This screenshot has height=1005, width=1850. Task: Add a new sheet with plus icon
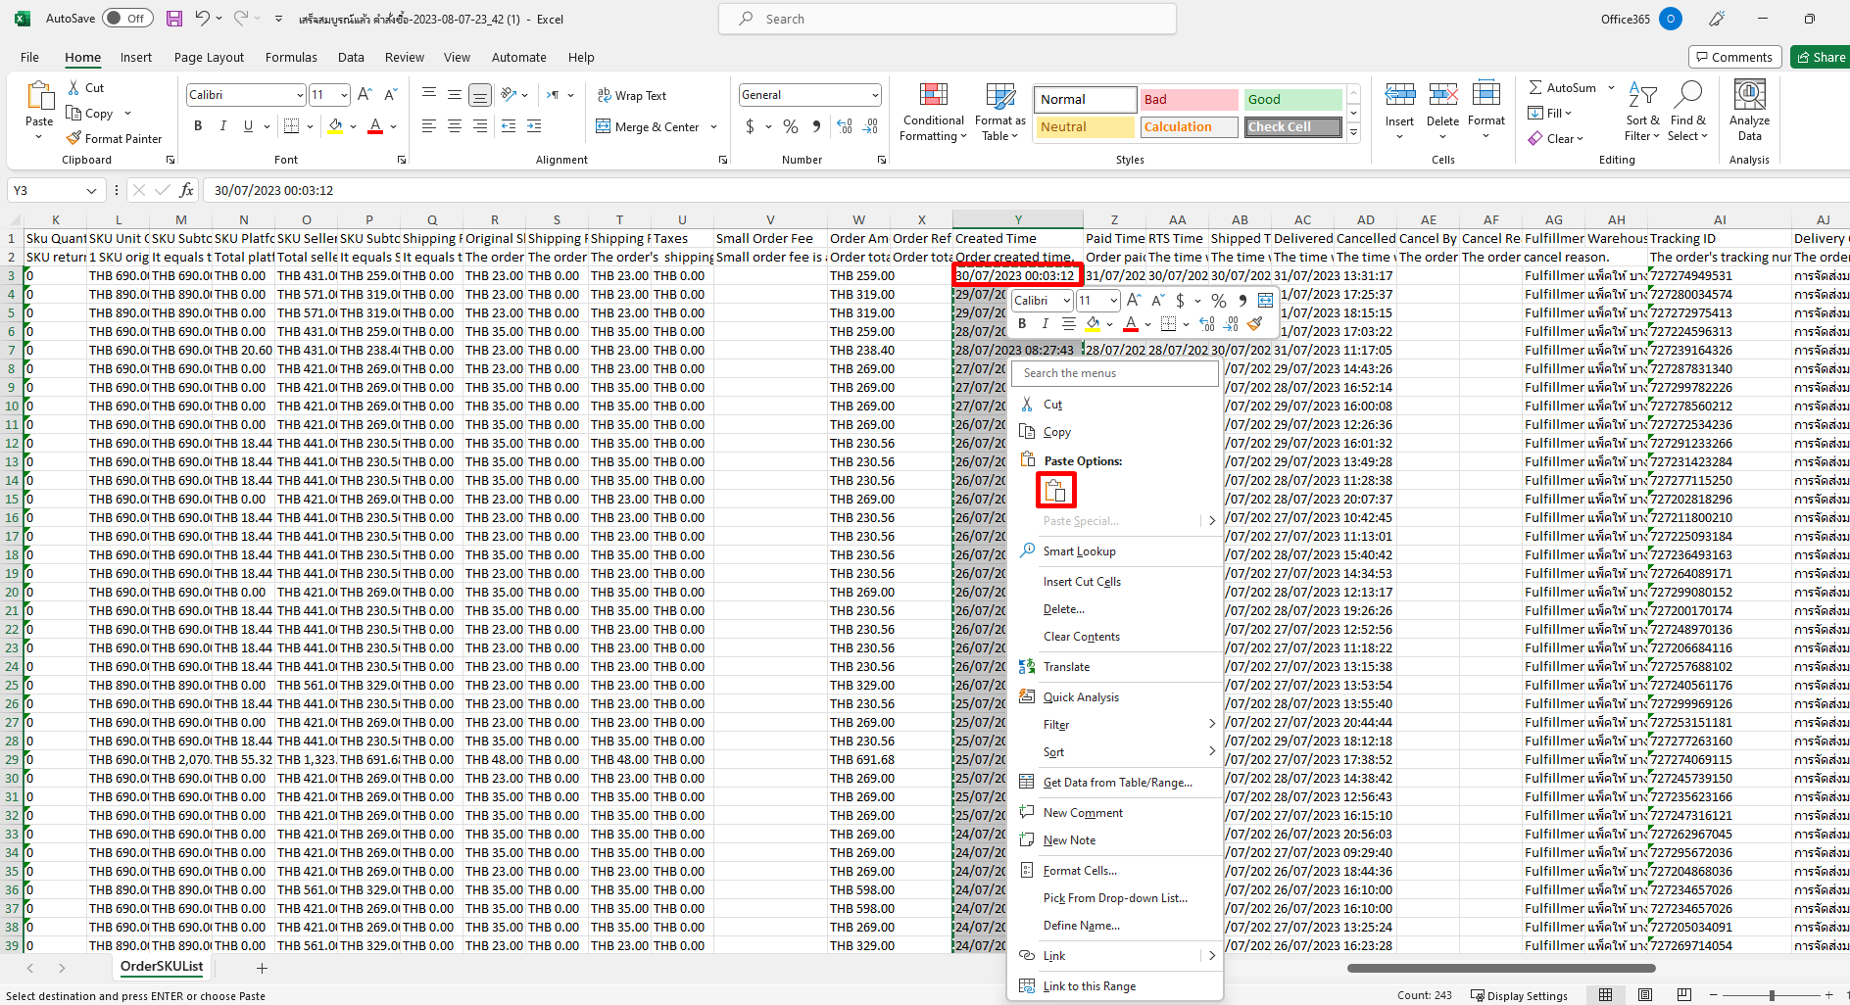pos(262,968)
